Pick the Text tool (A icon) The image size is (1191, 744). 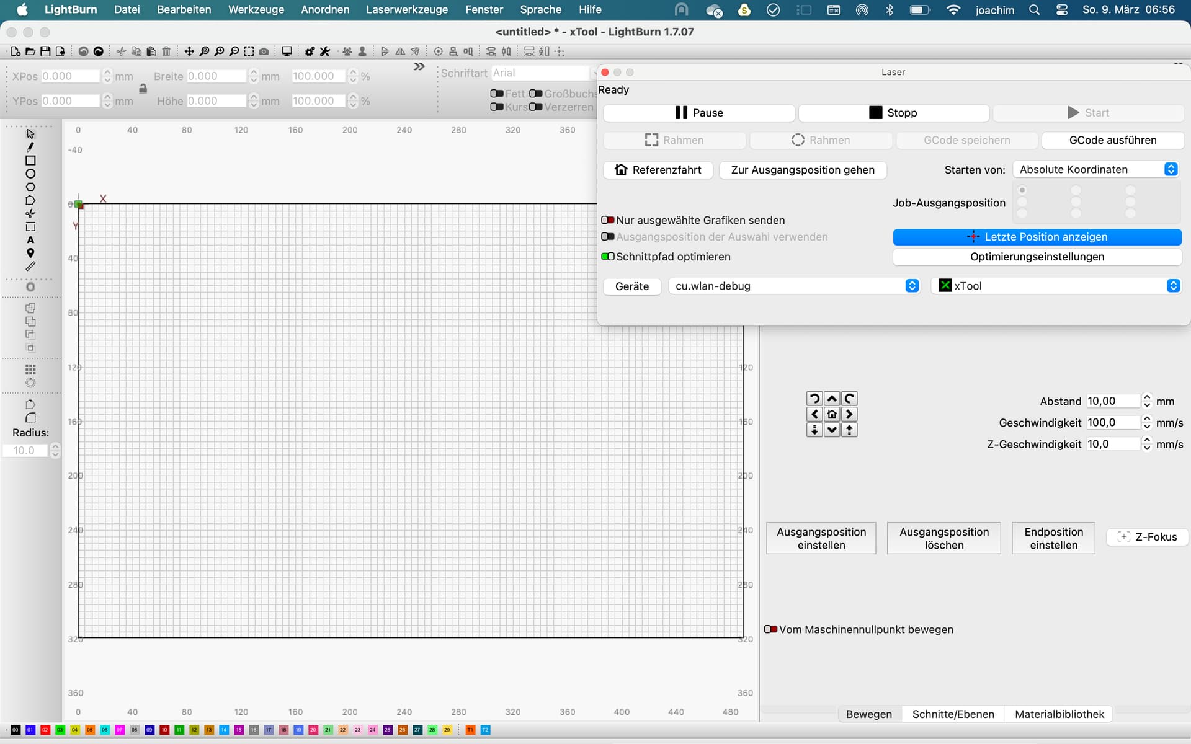(x=30, y=240)
